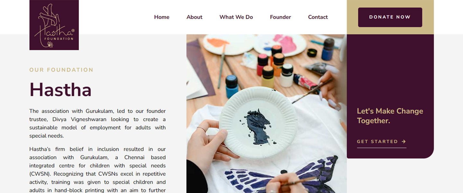The width and height of the screenshot is (463, 193).
Task: Click the paragraph about Gurukulam Chennai centre
Action: coord(97,170)
